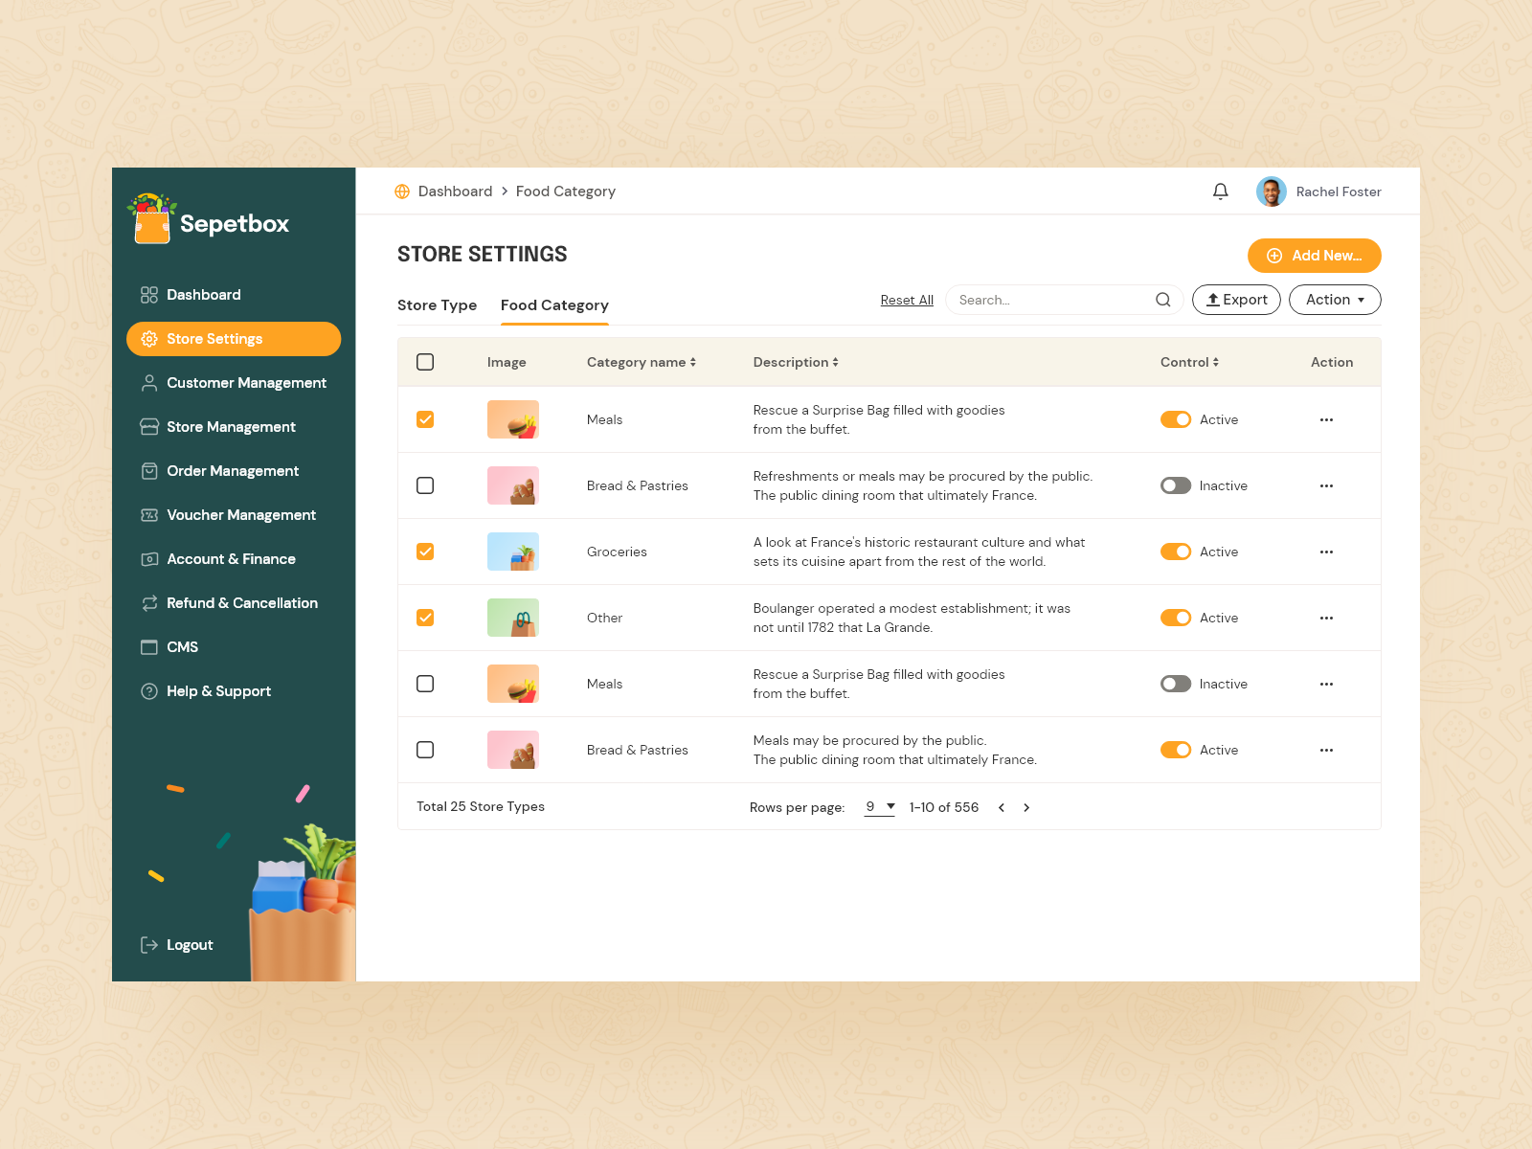Click the Sepetbox logo icon
This screenshot has height=1149, width=1532.
point(152,218)
